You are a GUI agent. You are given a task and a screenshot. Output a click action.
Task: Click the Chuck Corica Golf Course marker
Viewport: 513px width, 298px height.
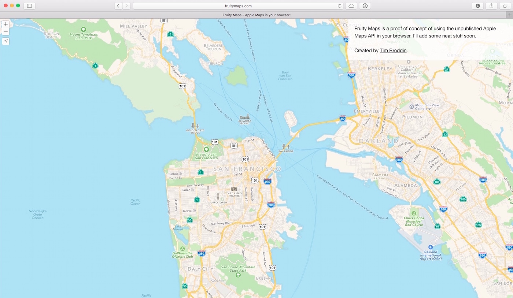[x=414, y=213]
